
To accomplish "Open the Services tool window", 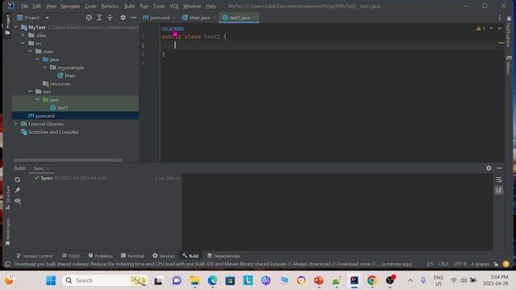I will pyautogui.click(x=164, y=256).
